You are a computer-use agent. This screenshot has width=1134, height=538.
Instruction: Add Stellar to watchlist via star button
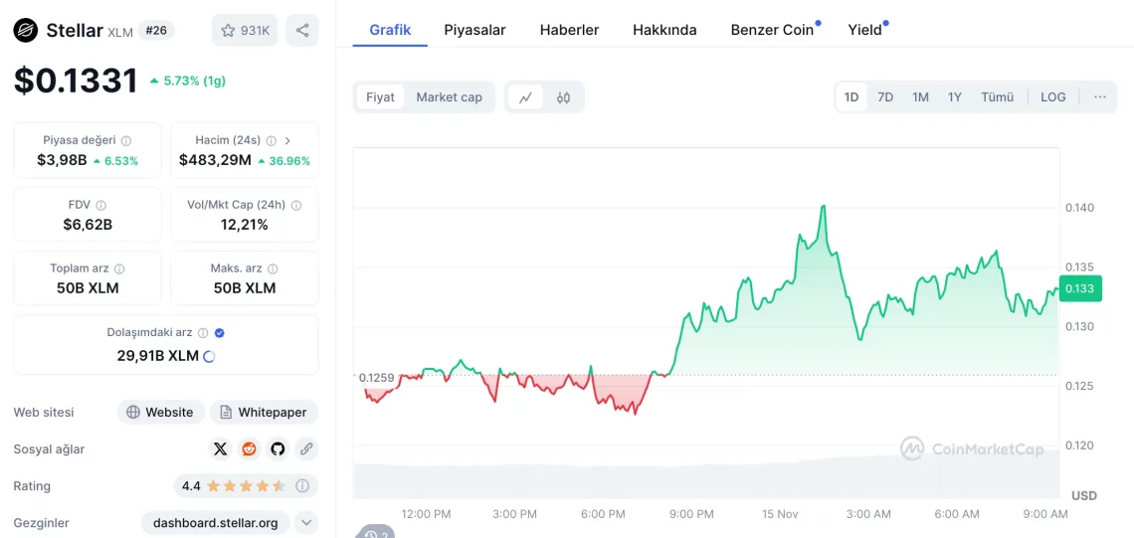point(245,31)
